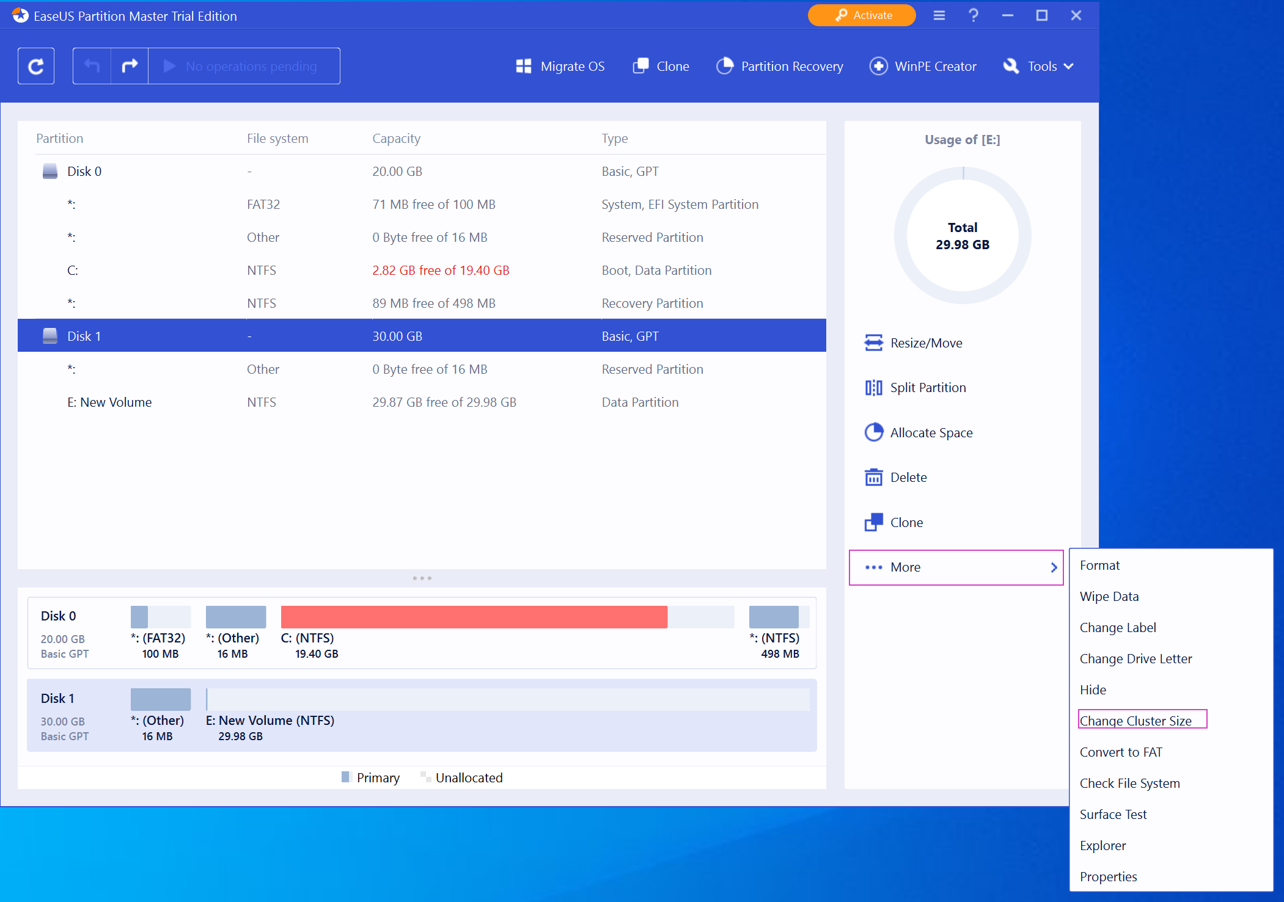
Task: Click the Split Partition icon
Action: point(874,388)
